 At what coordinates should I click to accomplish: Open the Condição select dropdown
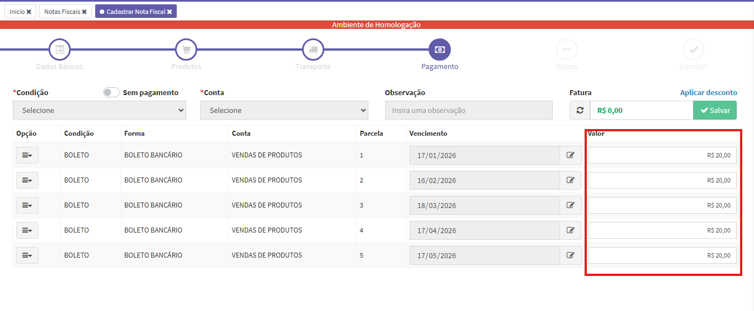click(x=99, y=110)
